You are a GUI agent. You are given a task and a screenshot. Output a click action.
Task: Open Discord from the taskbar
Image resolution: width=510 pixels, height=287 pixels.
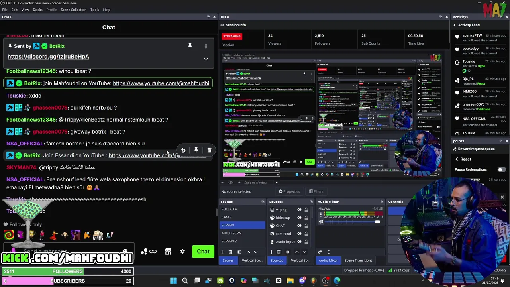tap(302, 281)
